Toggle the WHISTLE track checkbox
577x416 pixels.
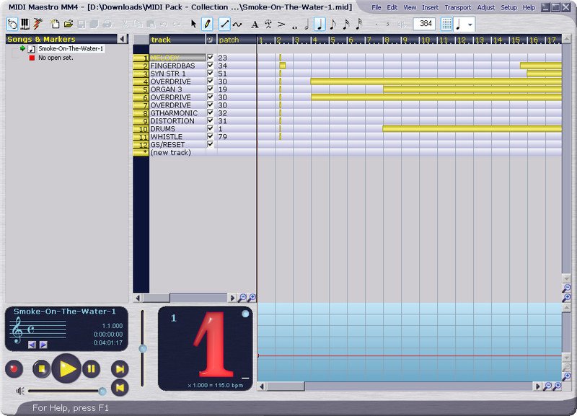[211, 137]
